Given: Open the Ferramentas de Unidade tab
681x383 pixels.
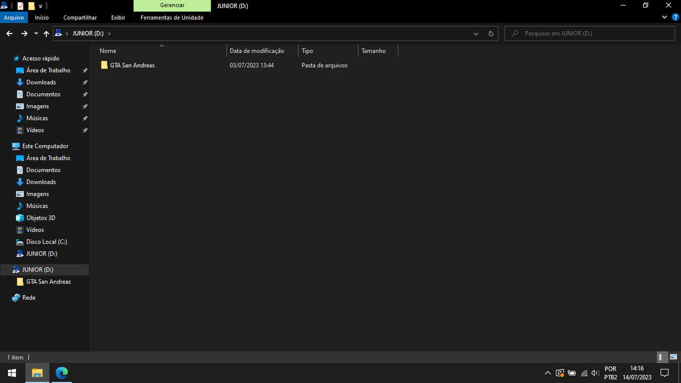Looking at the screenshot, I should tap(172, 18).
